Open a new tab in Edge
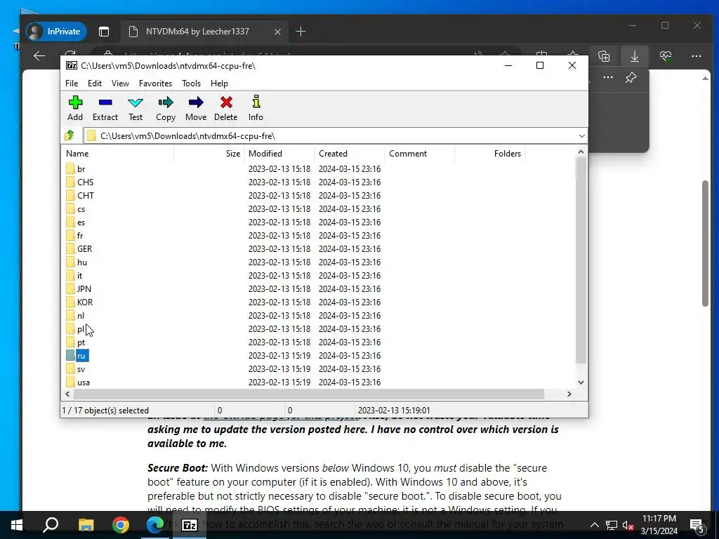The image size is (719, 539). [x=301, y=31]
